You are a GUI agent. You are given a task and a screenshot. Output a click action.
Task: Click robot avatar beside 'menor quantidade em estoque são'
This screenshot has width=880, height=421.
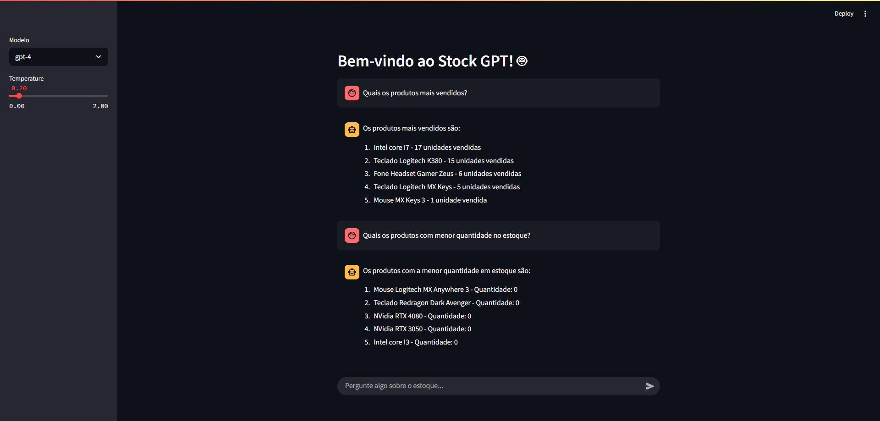[352, 272]
